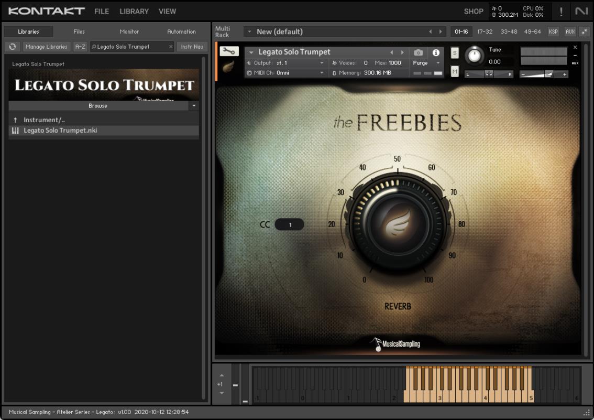Toggle the aux label in instrument header
Image resolution: width=594 pixels, height=420 pixels.
pos(575,63)
